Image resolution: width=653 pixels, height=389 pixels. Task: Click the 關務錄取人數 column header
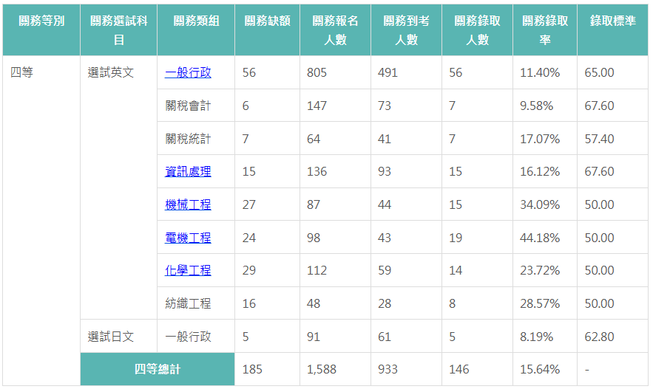[x=477, y=30]
